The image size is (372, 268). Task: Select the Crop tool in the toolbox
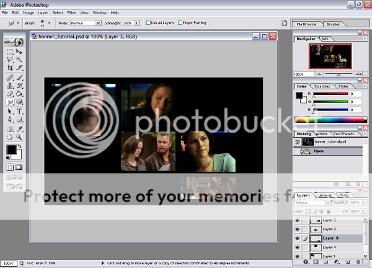pos(9,67)
